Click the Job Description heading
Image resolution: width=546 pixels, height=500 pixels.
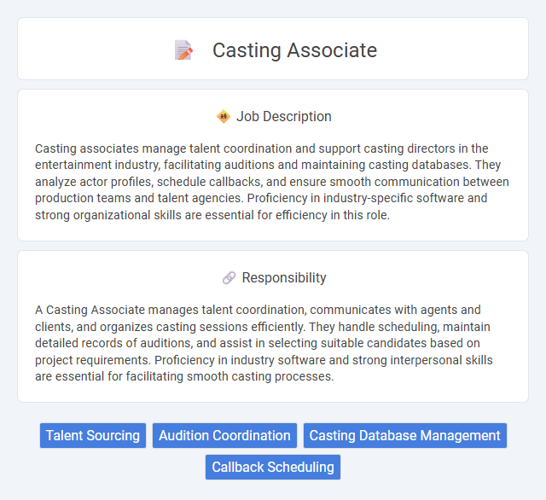coord(284,117)
